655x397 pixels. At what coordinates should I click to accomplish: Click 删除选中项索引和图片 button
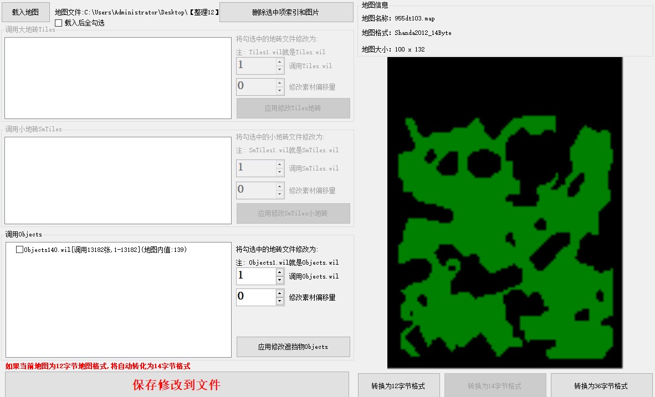tap(286, 12)
